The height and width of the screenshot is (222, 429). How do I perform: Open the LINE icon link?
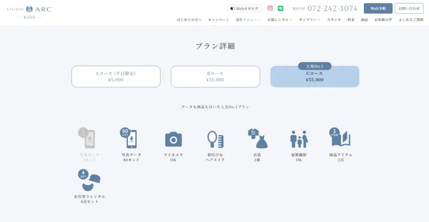280,9
